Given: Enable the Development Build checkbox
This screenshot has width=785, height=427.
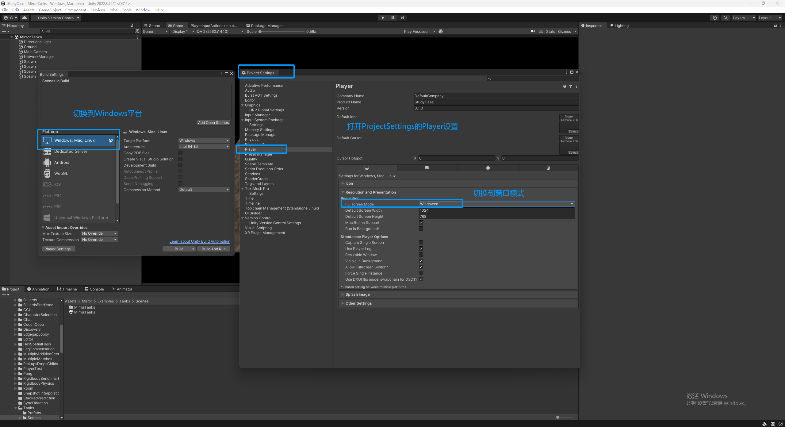Looking at the screenshot, I should pos(180,165).
